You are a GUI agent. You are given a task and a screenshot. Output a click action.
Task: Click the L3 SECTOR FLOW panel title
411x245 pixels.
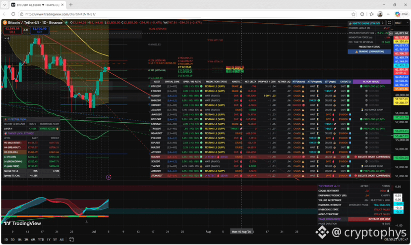17,119
